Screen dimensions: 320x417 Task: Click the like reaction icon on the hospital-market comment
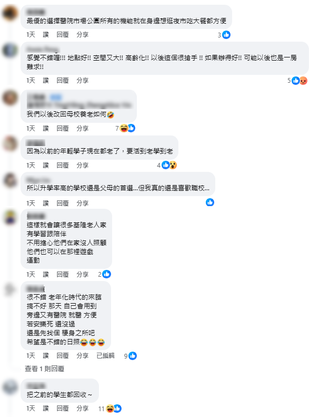(226, 35)
